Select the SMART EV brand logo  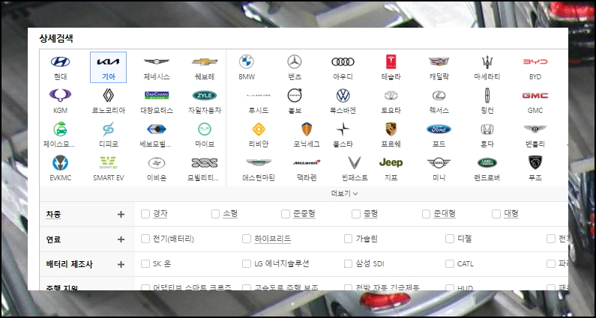[108, 163]
